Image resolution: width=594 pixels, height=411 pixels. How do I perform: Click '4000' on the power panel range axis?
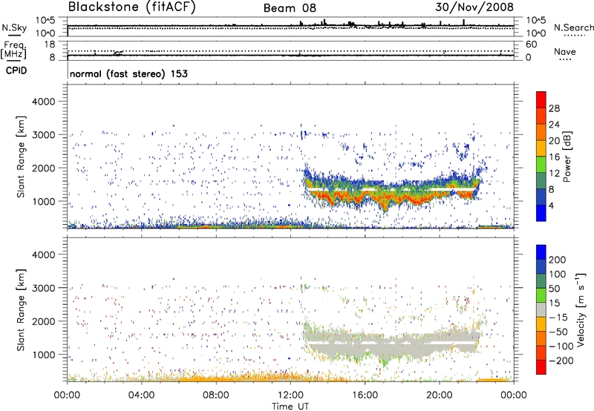[x=43, y=102]
